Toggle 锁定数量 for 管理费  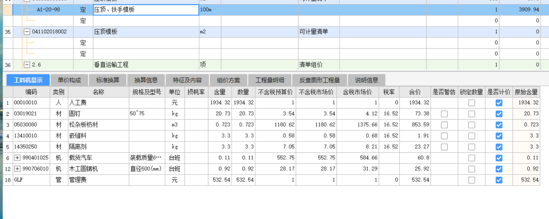[x=472, y=180]
